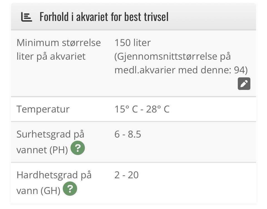
Task: Open the help icon beside vann (GH)
Action: click(x=70, y=189)
